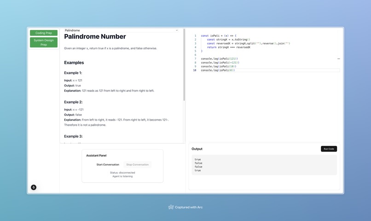
Task: Place cursor on line 2 stringX assignment
Action: [x=228, y=40]
